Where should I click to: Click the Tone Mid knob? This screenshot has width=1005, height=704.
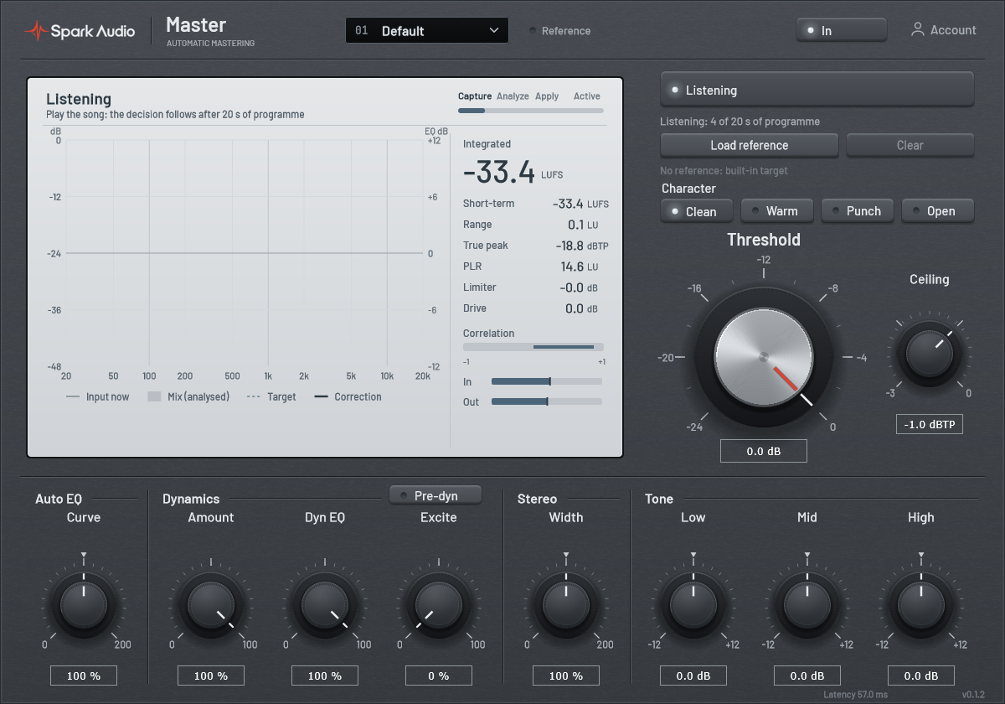click(807, 603)
